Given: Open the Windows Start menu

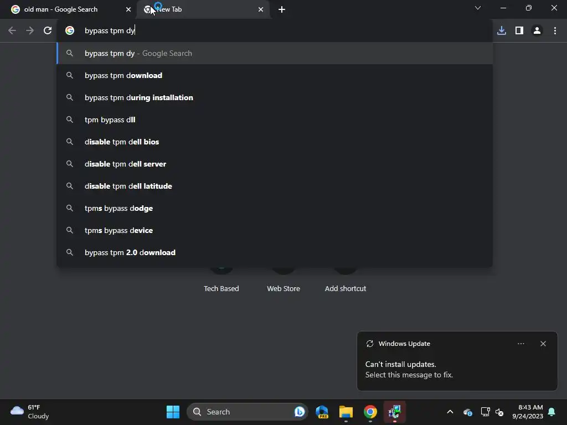Looking at the screenshot, I should tap(173, 412).
